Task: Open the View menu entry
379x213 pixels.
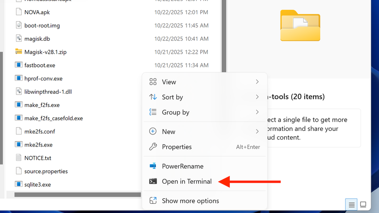Action: [204, 82]
